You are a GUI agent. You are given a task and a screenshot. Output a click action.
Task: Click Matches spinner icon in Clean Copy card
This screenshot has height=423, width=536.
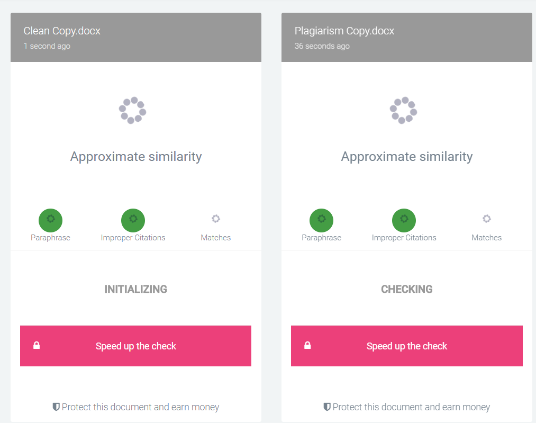[x=216, y=219]
